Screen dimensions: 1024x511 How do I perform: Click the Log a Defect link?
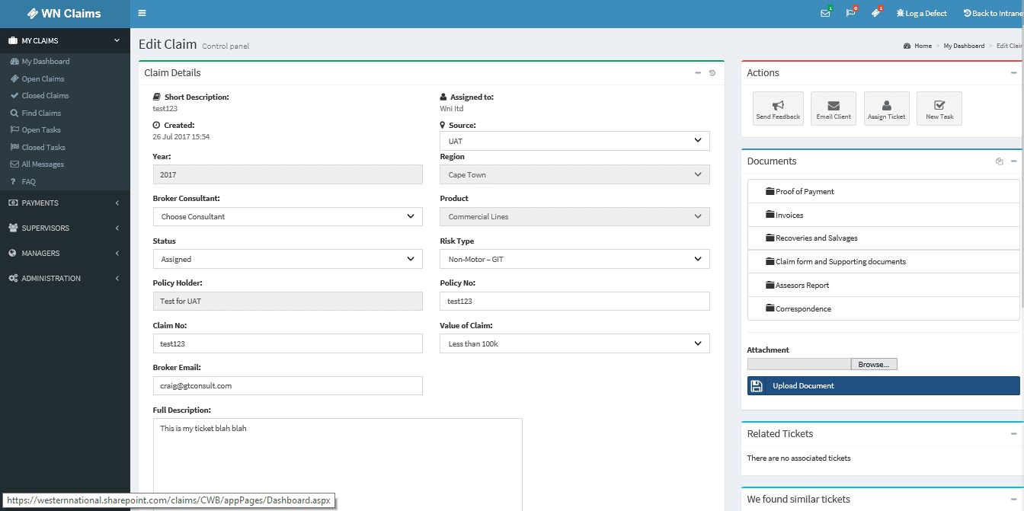(922, 13)
